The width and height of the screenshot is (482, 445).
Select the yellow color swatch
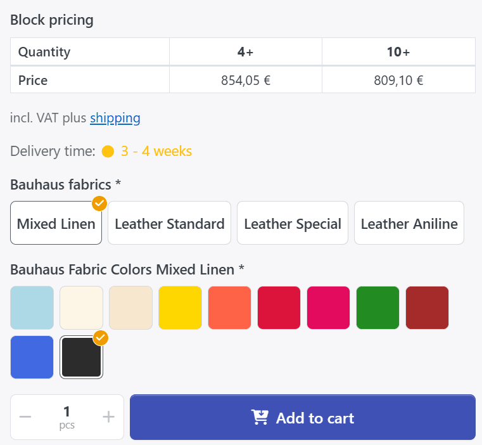click(181, 308)
